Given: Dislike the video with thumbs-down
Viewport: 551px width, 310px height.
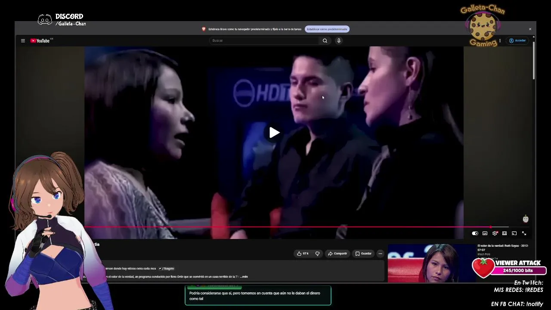Looking at the screenshot, I should [x=317, y=254].
